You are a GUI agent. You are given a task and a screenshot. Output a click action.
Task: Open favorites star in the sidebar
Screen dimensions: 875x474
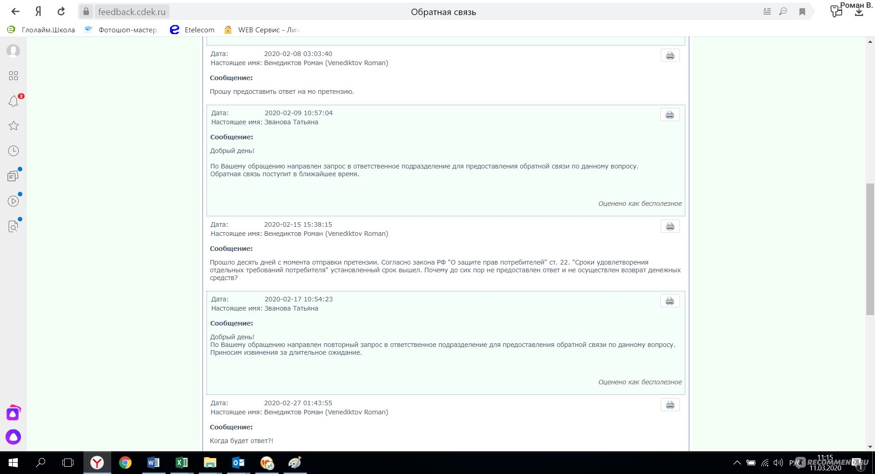[14, 126]
